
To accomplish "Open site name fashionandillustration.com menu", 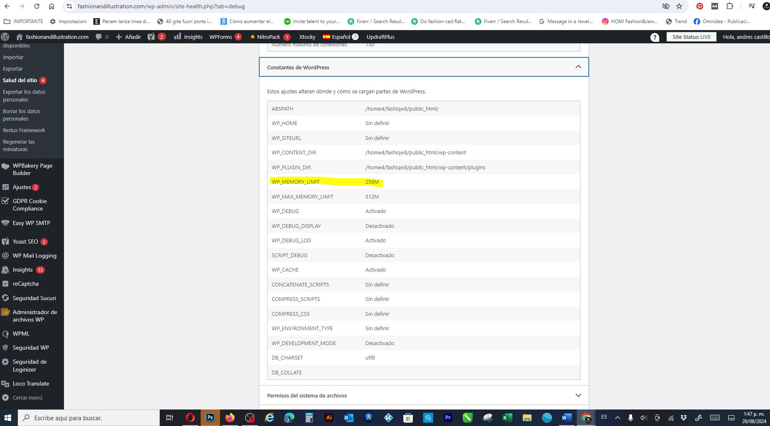I will 52,37.
